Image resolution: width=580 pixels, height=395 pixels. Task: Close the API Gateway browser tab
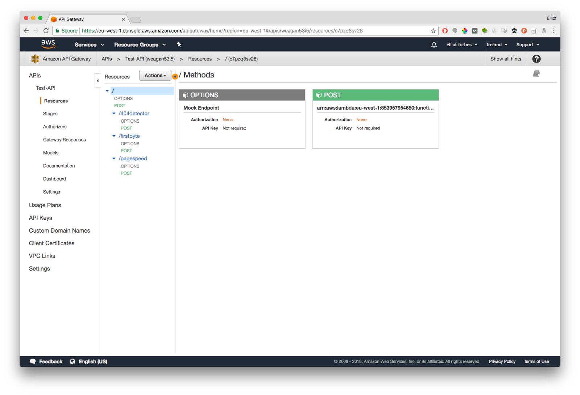[123, 19]
